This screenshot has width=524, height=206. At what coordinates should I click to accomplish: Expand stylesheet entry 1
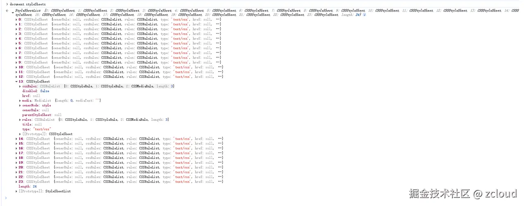17,24
